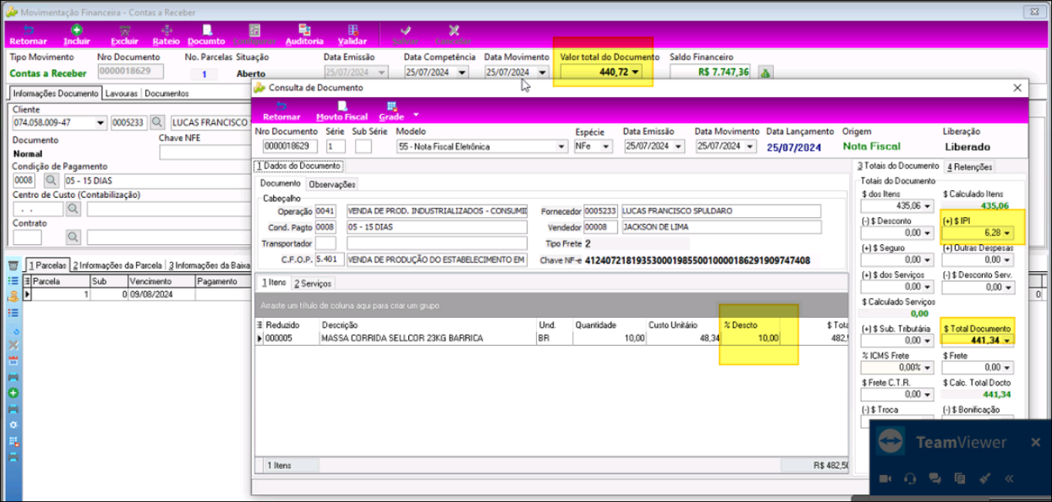Select the 3 Totais do Documento tab
The width and height of the screenshot is (1052, 502).
(x=898, y=165)
